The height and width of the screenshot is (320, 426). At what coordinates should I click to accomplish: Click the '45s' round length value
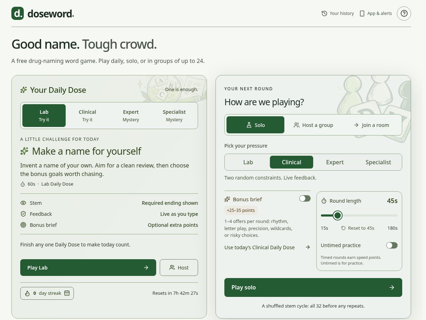392,201
